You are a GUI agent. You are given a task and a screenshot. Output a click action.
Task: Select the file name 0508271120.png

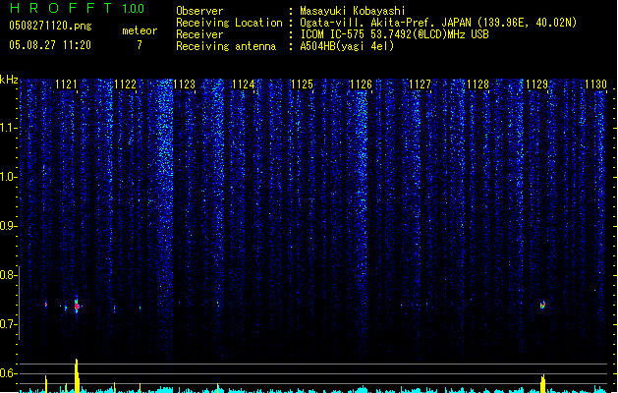[50, 26]
